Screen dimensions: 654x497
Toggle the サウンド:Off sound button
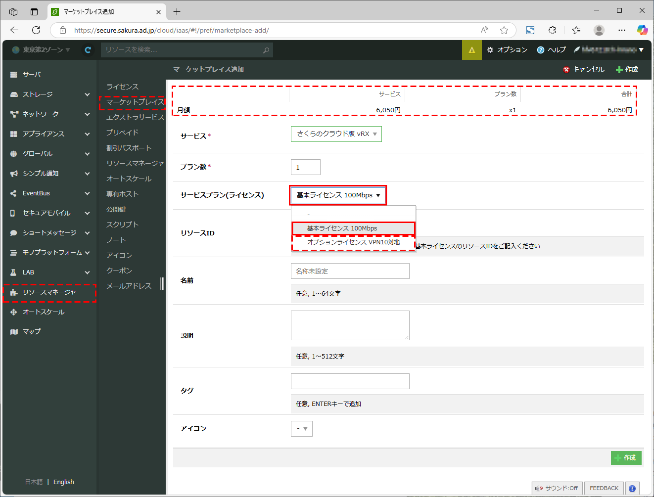[557, 488]
